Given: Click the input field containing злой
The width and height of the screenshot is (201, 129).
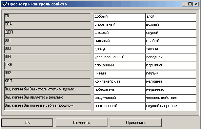Looking at the screenshot, I should click(x=171, y=17).
